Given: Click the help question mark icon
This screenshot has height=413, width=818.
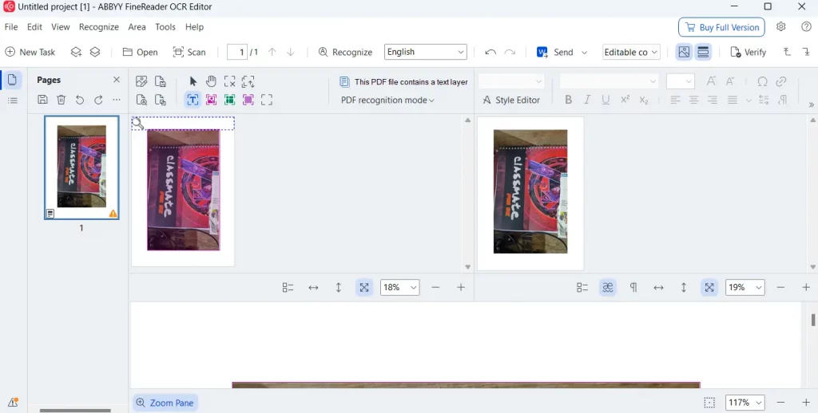Looking at the screenshot, I should [806, 27].
